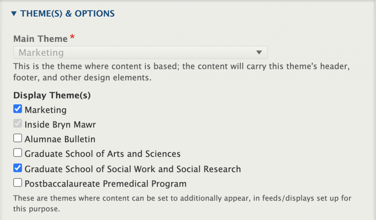Open the Main Theme dropdown showing Marketing

[x=140, y=53]
